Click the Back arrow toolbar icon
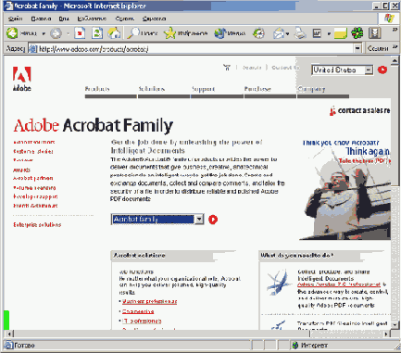Image resolution: width=401 pixels, height=353 pixels. (12, 33)
